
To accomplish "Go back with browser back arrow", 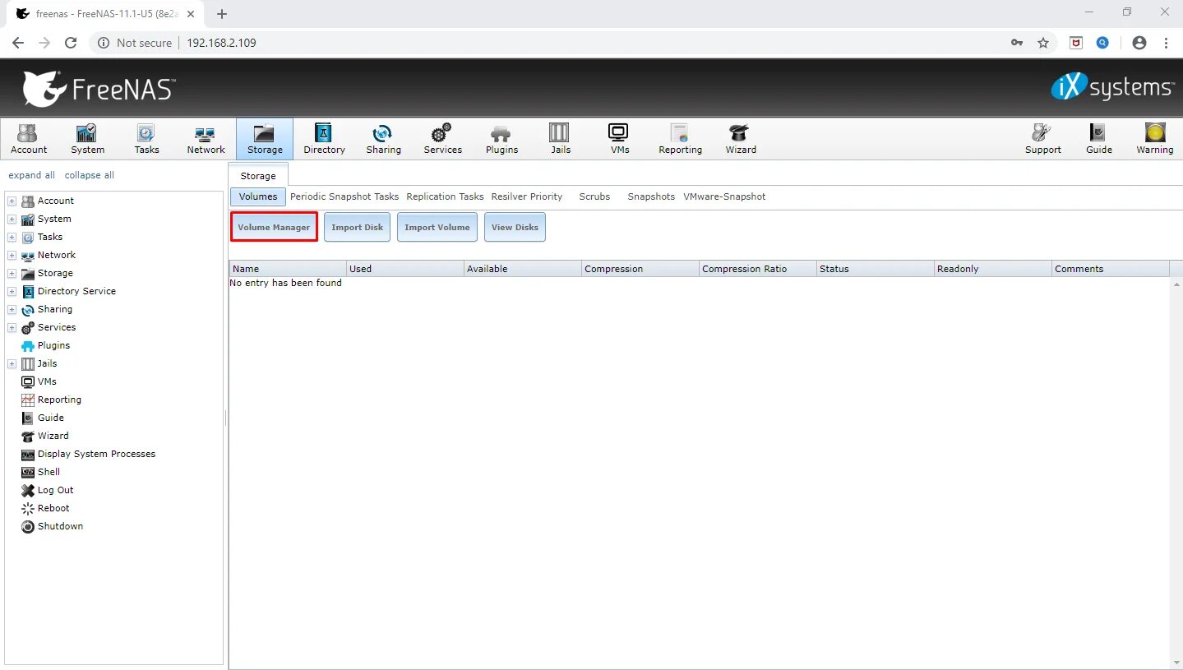I will [18, 43].
